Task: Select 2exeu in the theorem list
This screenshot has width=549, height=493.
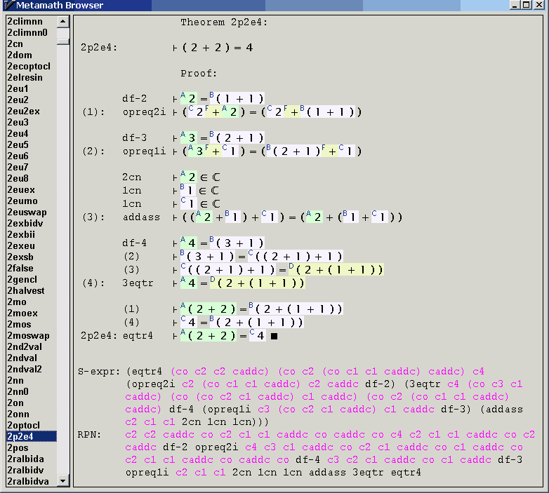Action: coord(21,246)
